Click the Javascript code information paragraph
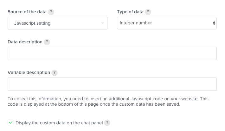This screenshot has width=225, height=131. coord(108,102)
